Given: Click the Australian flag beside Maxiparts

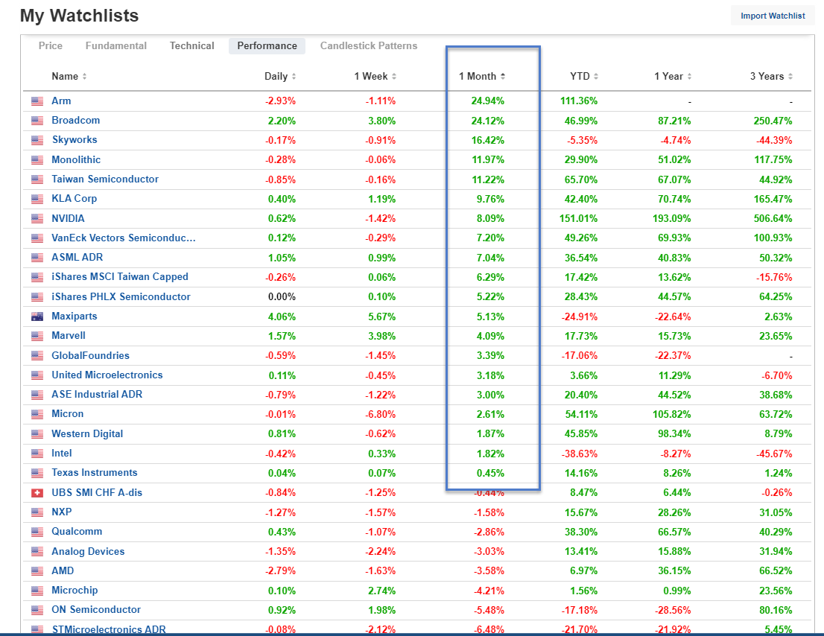Looking at the screenshot, I should click(x=37, y=317).
